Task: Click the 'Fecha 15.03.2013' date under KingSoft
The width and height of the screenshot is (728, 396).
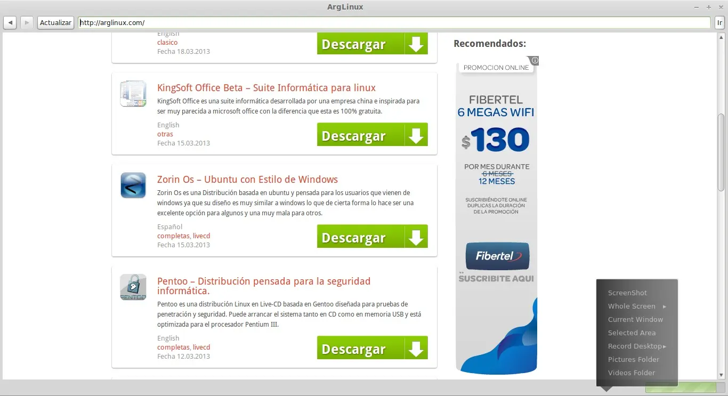Action: click(183, 143)
